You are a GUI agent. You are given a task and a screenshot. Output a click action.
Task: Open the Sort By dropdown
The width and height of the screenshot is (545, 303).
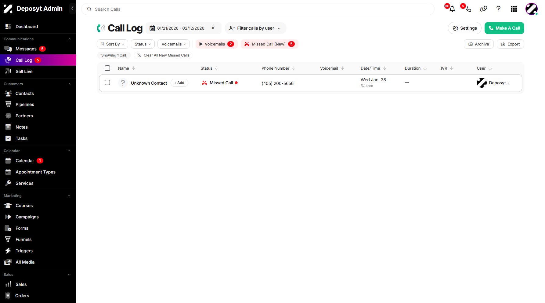tap(113, 44)
